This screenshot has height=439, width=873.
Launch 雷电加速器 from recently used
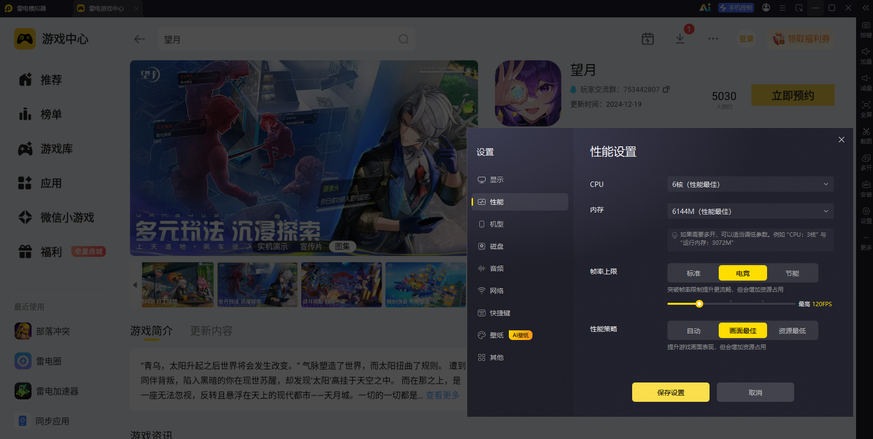pos(46,391)
